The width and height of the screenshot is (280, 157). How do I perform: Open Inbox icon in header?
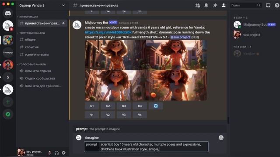pos(268,5)
